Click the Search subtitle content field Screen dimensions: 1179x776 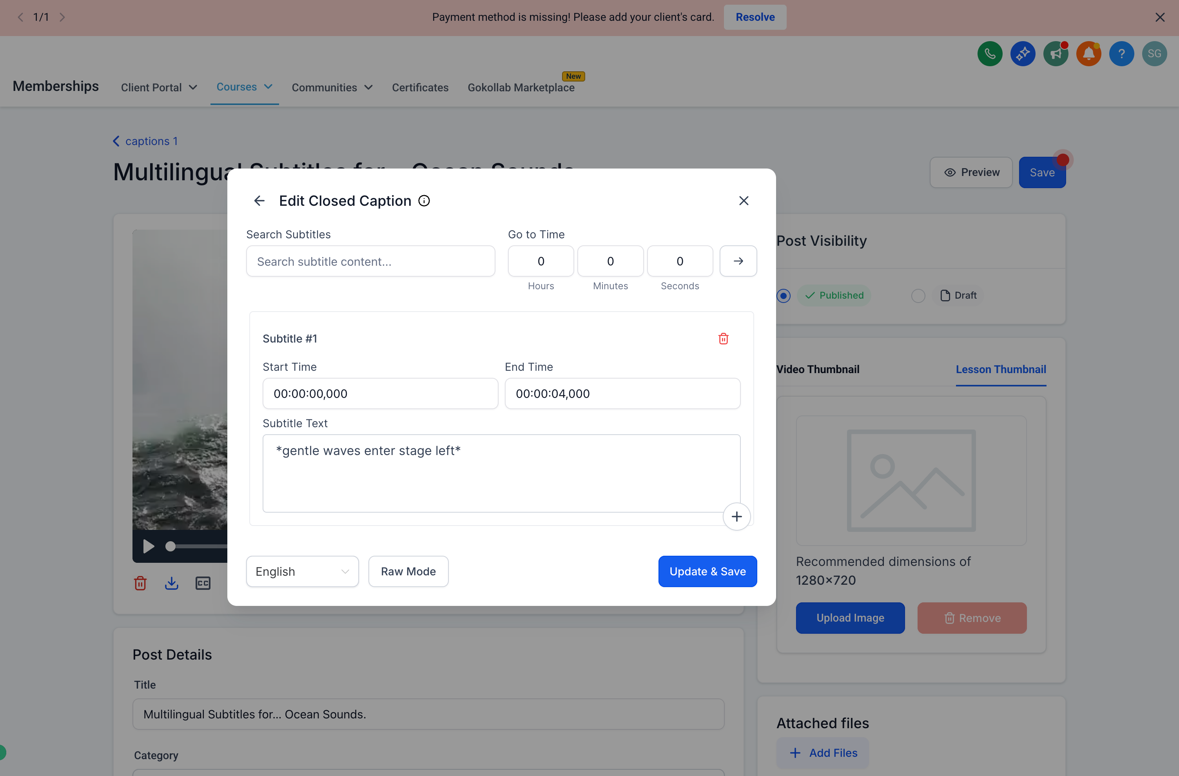click(x=370, y=261)
